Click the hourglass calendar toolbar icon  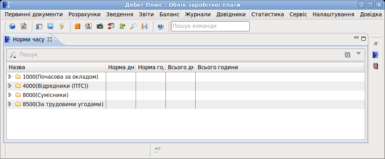111,26
